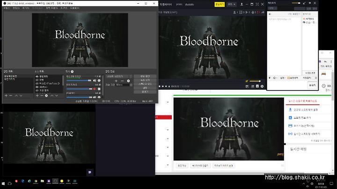
Task: Open transition properties gear in OBS transitions panel
Action: coord(128,81)
